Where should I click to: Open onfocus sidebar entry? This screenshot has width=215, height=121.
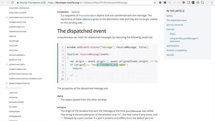click(x=13, y=97)
